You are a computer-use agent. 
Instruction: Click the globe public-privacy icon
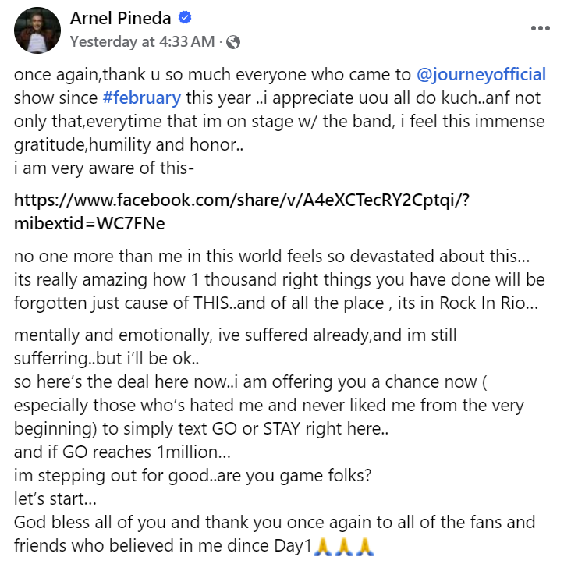tap(232, 42)
